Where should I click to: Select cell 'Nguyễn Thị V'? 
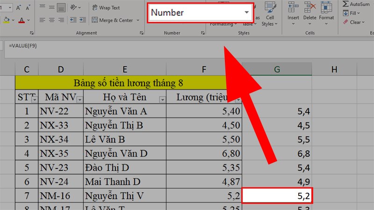[125, 196]
